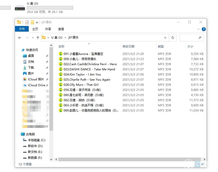Click file list horizontal scroll right arrow

tap(204, 159)
